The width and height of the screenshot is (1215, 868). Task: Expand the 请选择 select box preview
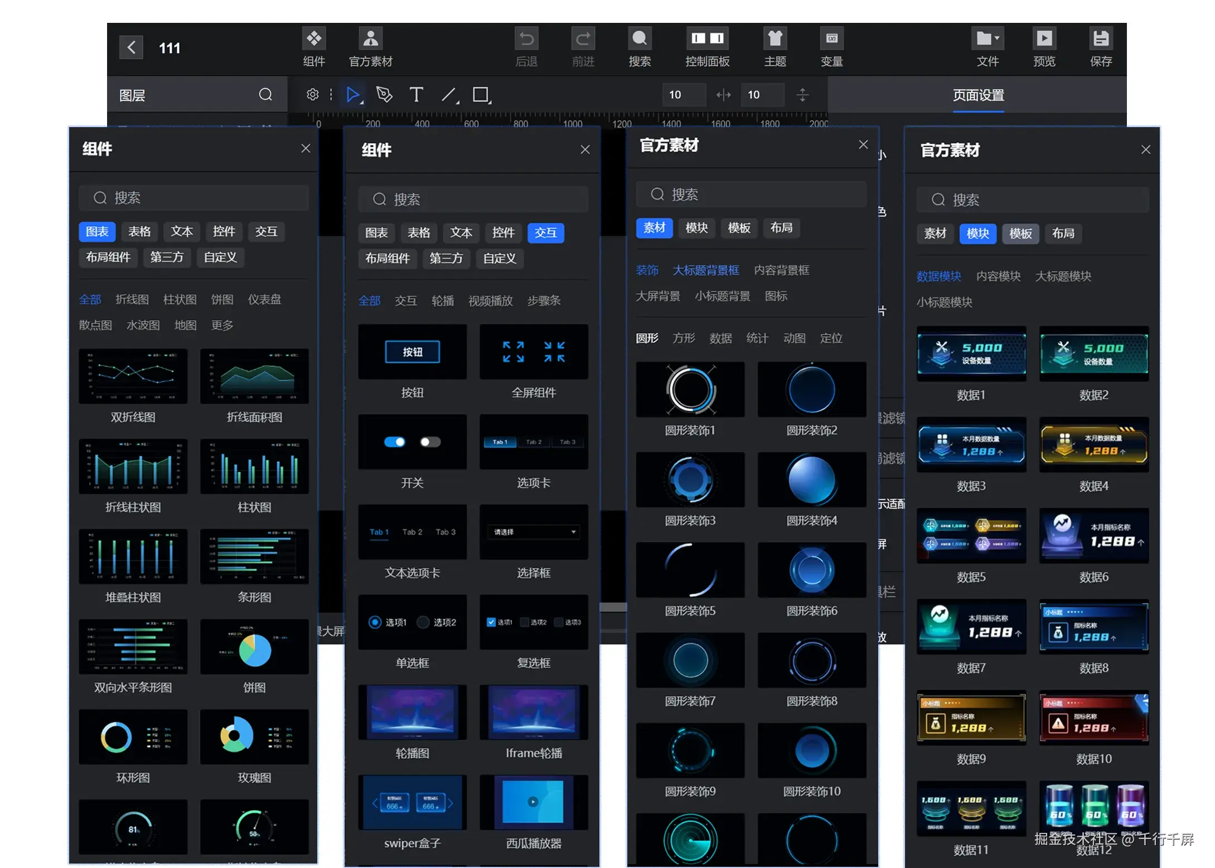point(534,532)
